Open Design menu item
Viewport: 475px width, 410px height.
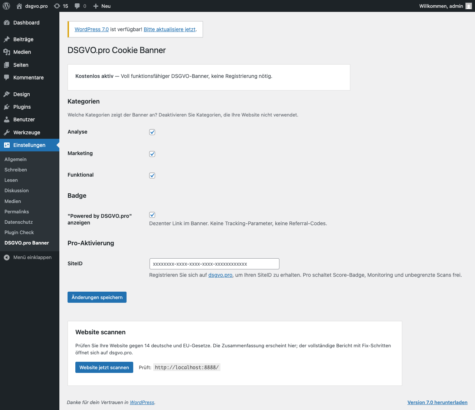(x=30, y=94)
